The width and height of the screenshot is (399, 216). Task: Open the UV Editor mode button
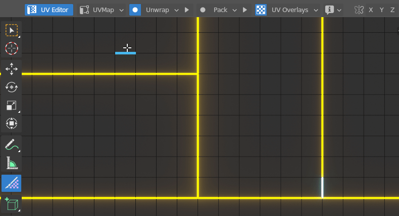point(49,10)
